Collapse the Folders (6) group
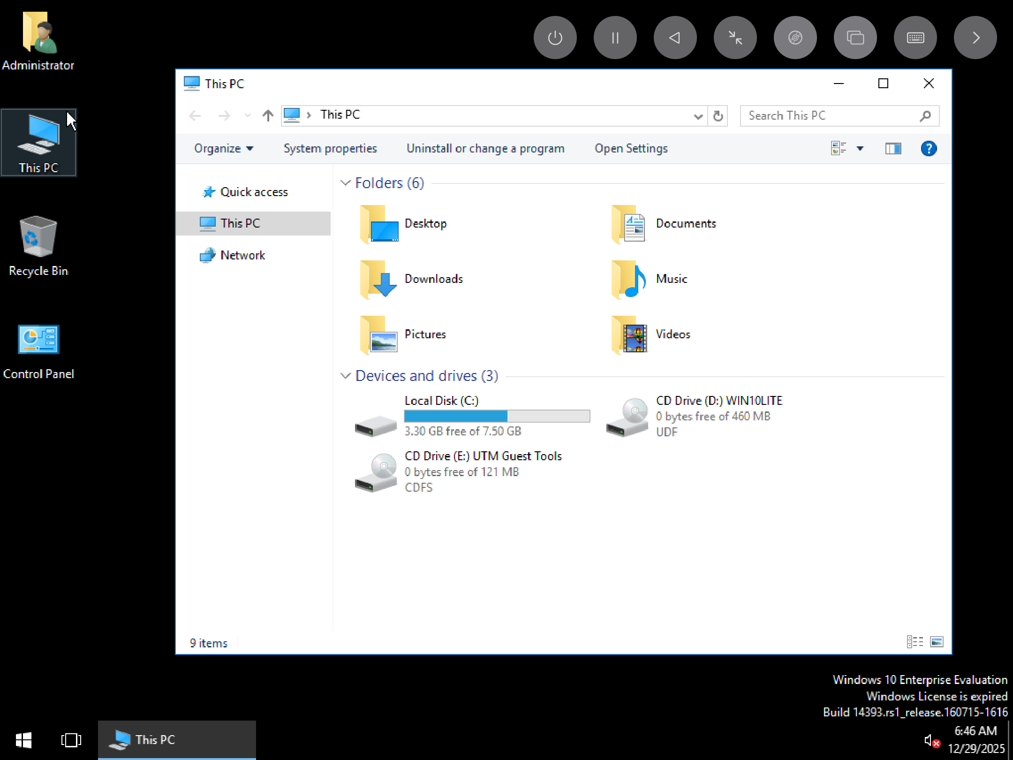This screenshot has width=1013, height=760. click(346, 183)
